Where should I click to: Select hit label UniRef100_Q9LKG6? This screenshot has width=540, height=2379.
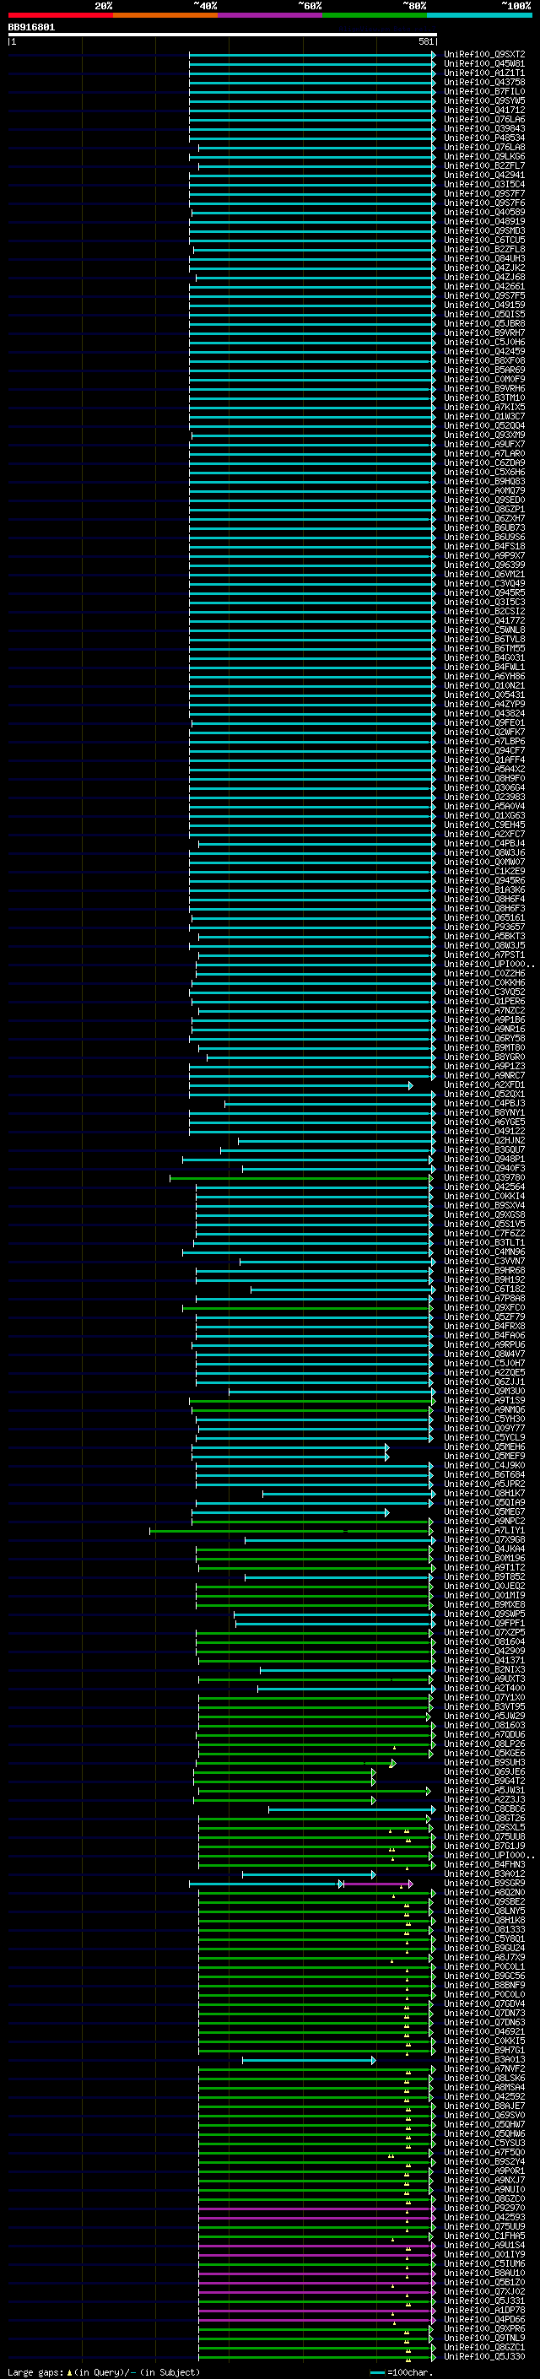point(484,157)
